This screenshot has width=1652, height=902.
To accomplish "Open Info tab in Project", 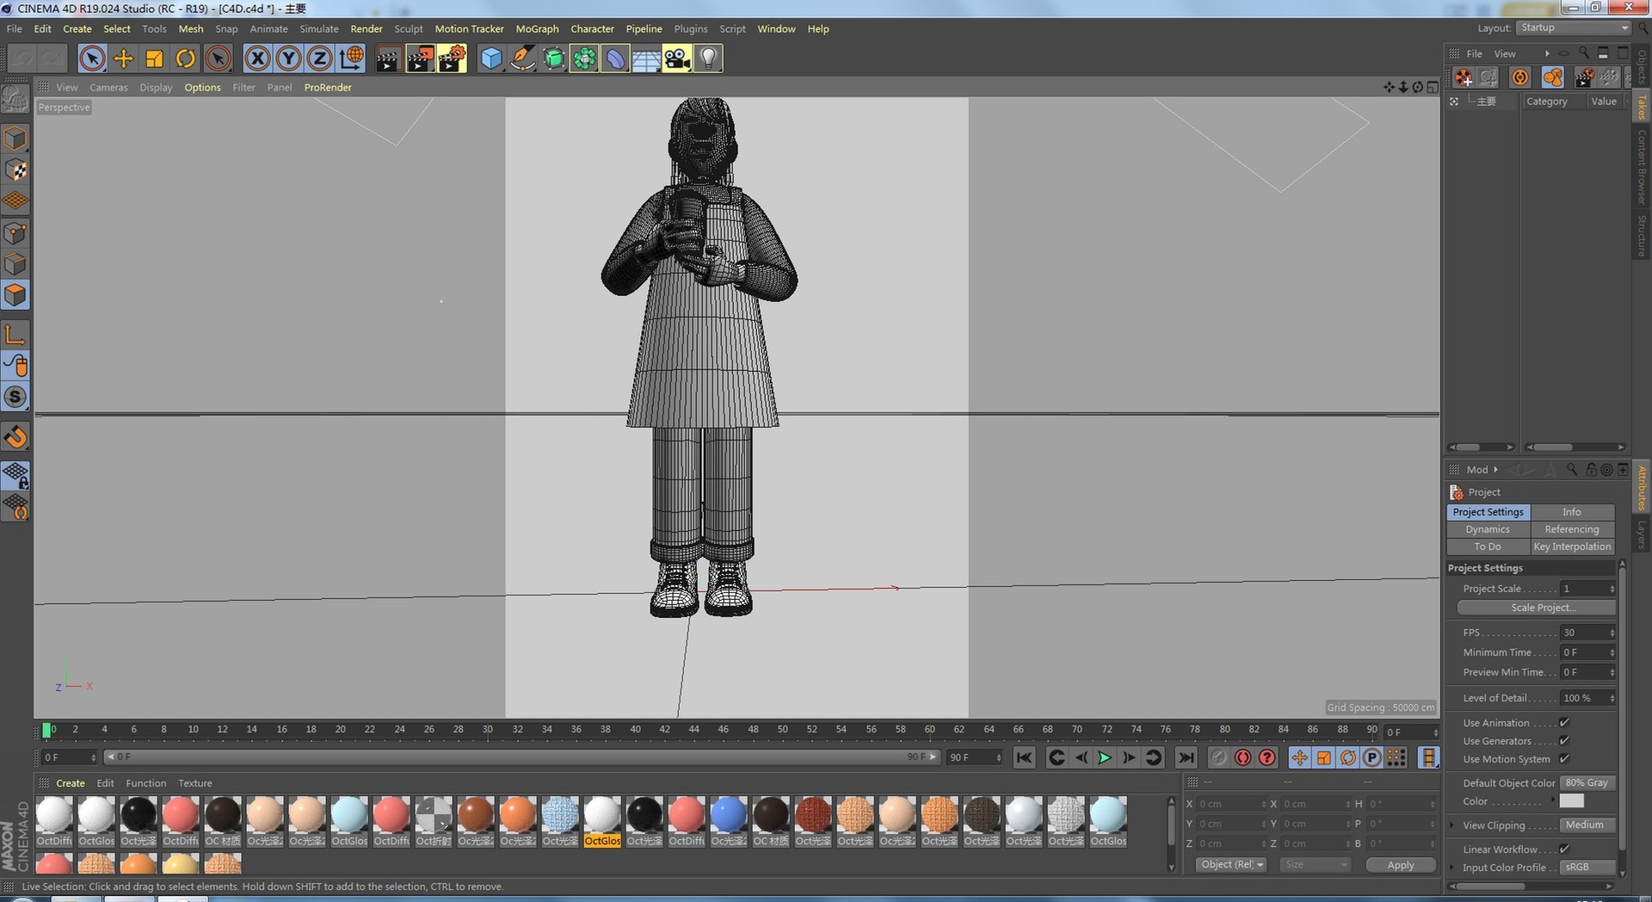I will (1572, 512).
